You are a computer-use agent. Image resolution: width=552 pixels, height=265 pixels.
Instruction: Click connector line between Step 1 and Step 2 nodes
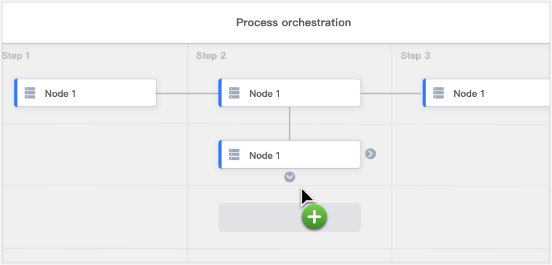187,93
